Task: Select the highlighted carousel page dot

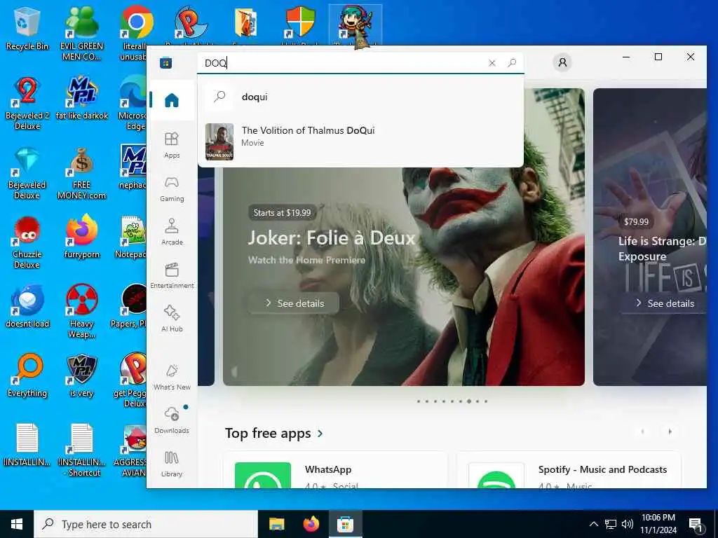Action: [x=469, y=401]
